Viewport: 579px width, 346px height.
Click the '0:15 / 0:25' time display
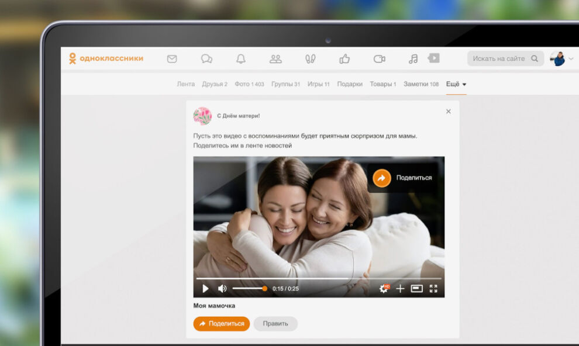(x=285, y=289)
